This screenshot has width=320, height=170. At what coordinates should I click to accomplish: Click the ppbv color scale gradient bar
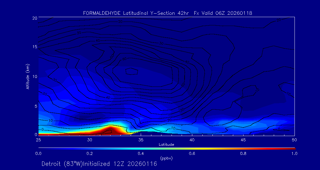[167, 149]
